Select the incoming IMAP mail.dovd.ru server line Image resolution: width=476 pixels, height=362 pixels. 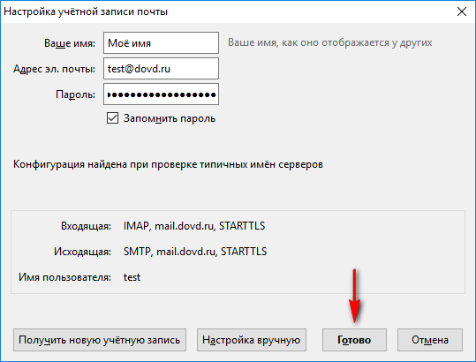tap(194, 226)
